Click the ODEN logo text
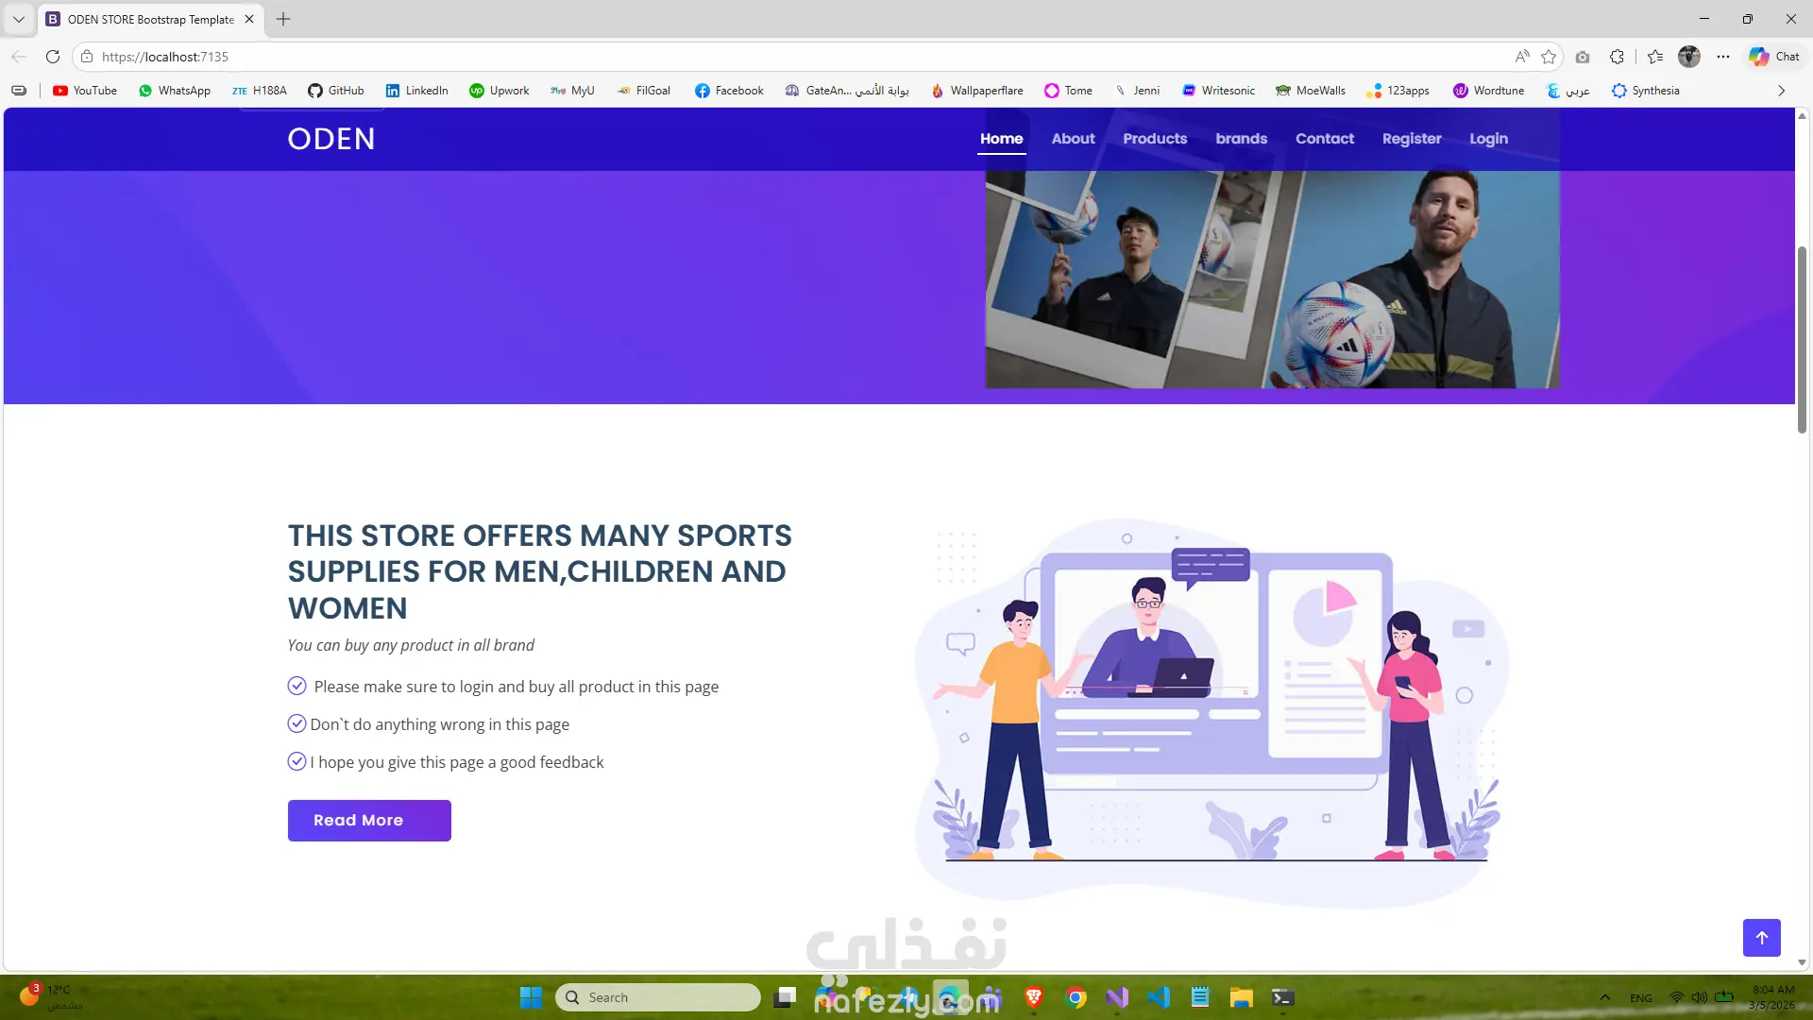The height and width of the screenshot is (1020, 1813). point(331,139)
